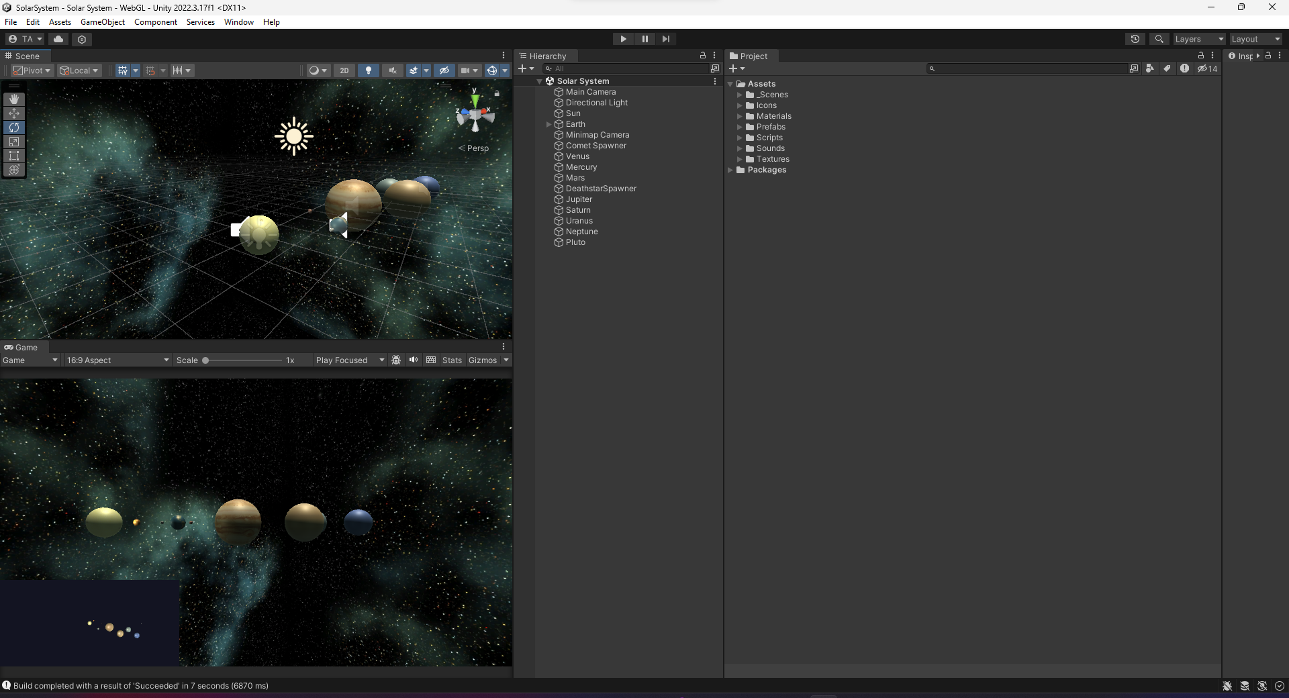Open the Layers dropdown
1289x698 pixels.
tap(1199, 39)
